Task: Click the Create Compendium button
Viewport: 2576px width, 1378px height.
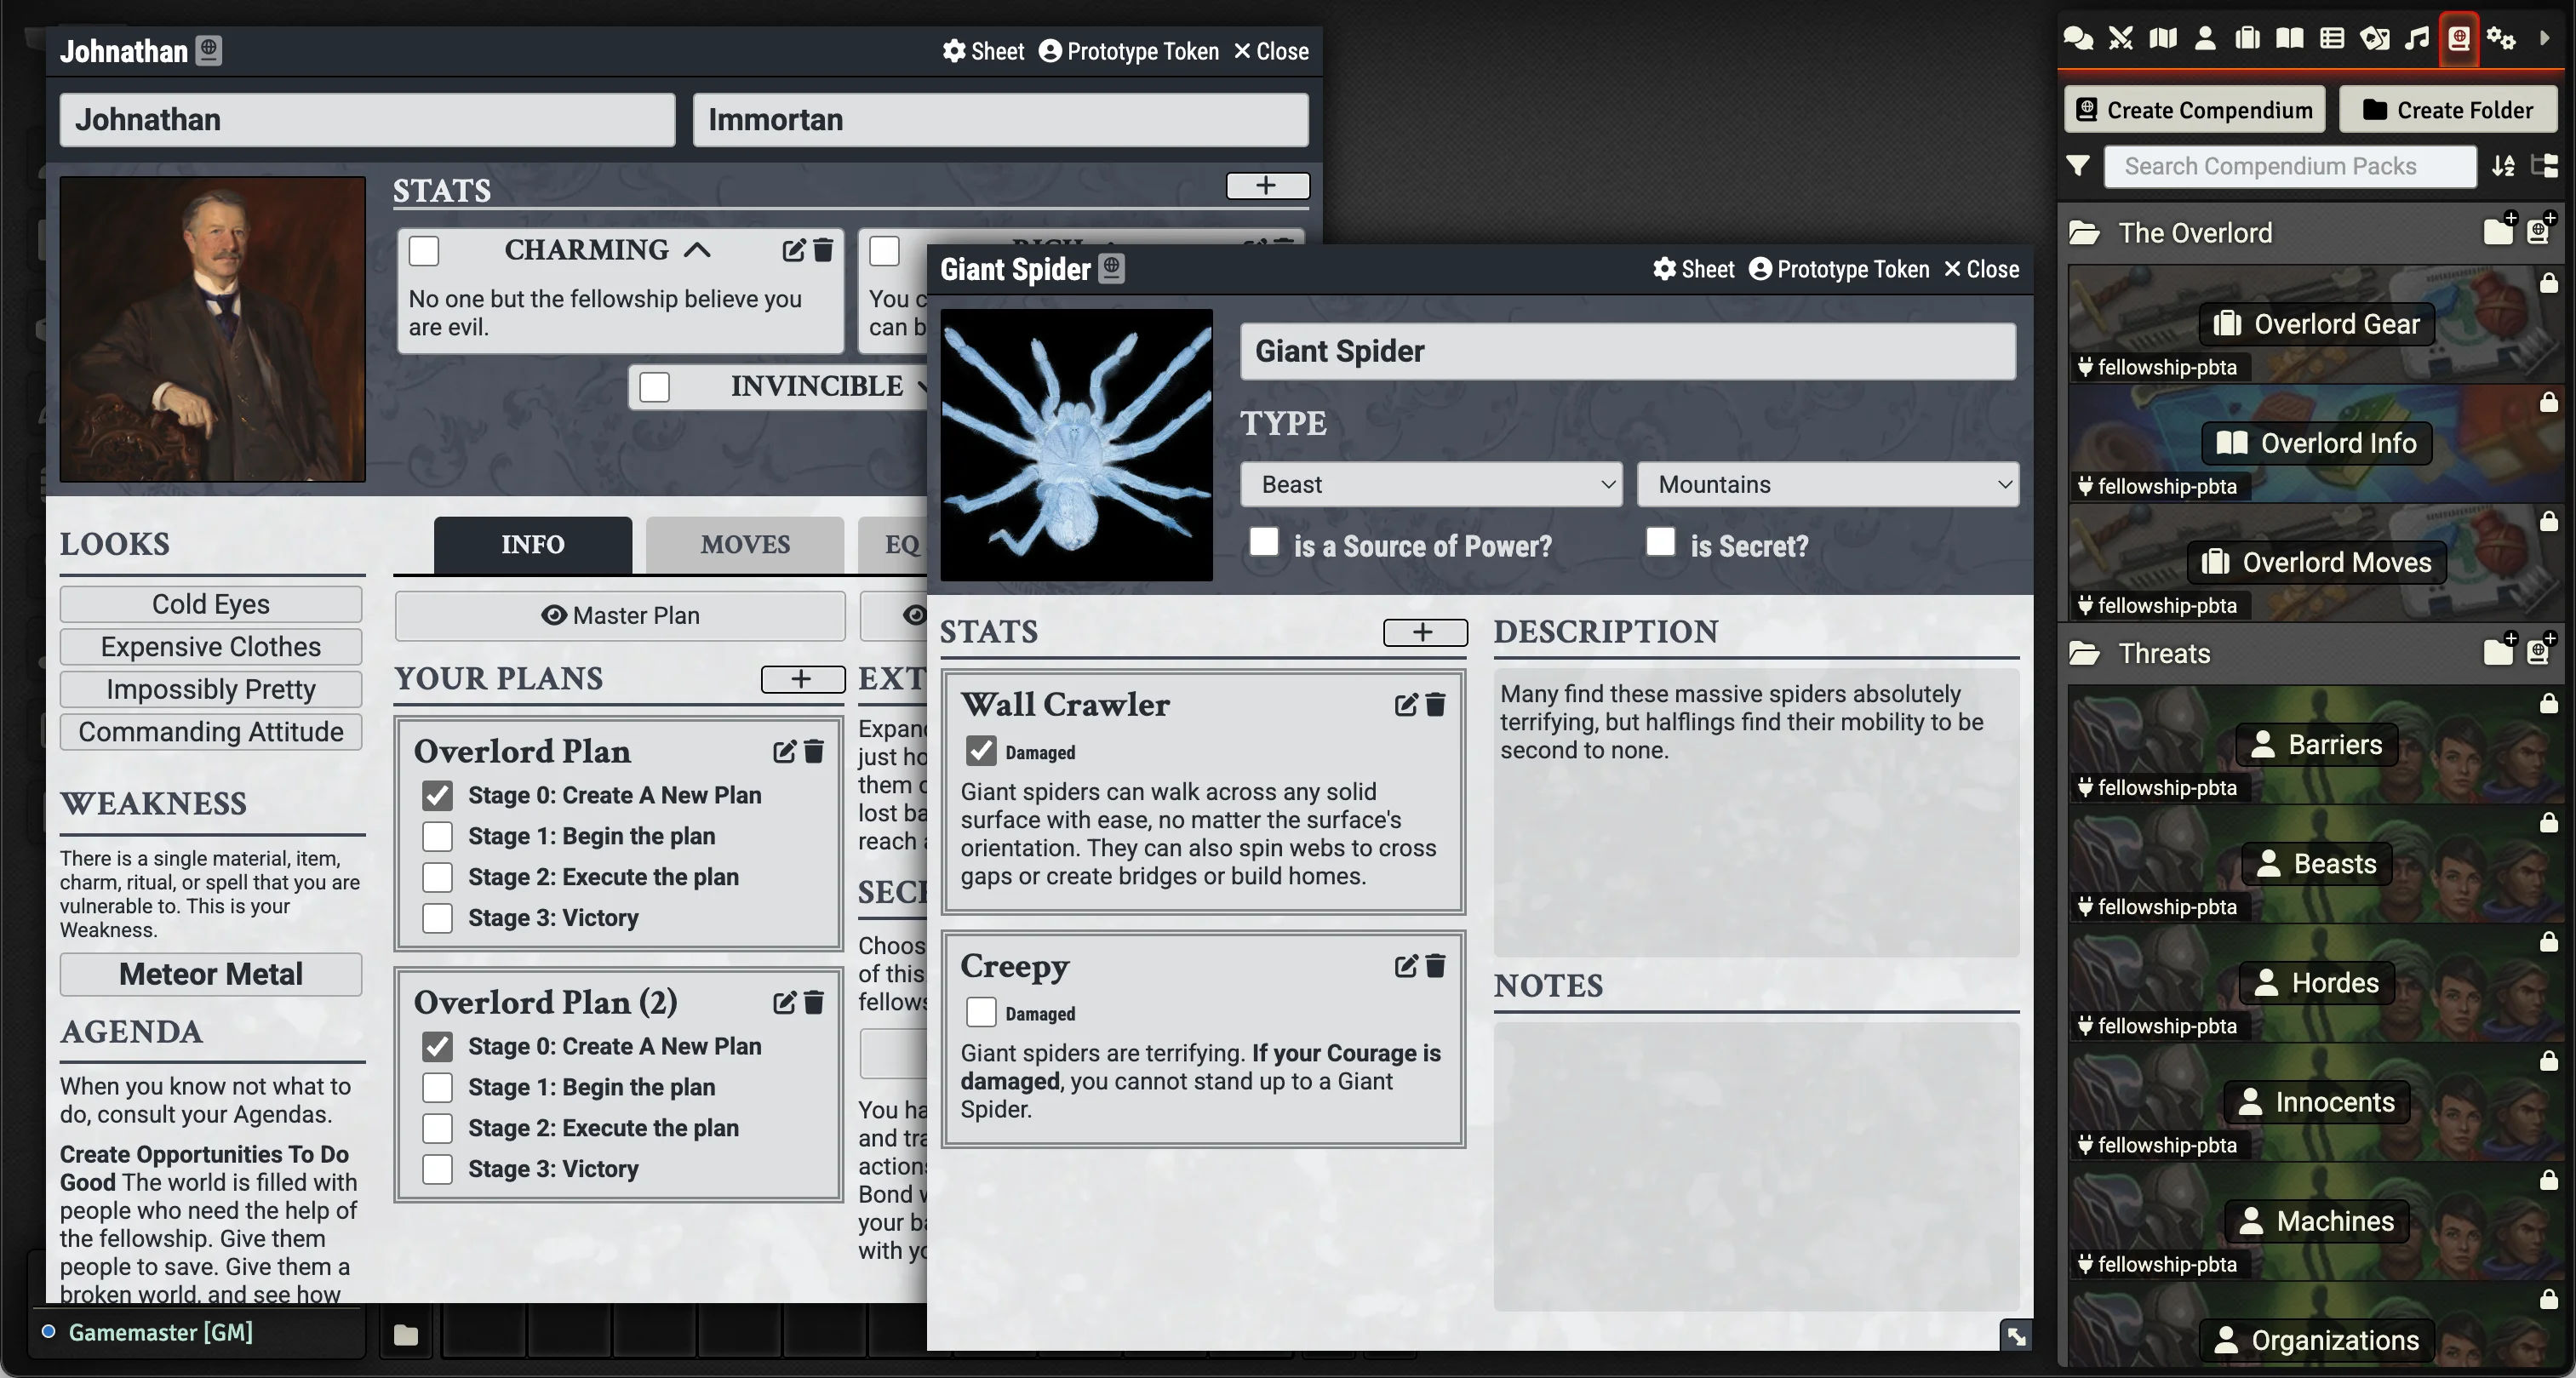Action: [2194, 109]
